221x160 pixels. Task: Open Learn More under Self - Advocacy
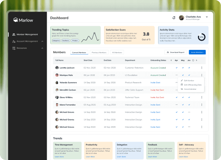183,157
